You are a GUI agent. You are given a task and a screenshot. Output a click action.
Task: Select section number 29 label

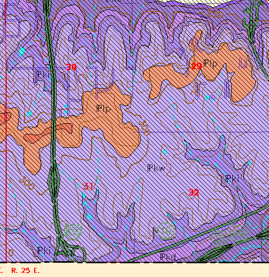click(197, 66)
